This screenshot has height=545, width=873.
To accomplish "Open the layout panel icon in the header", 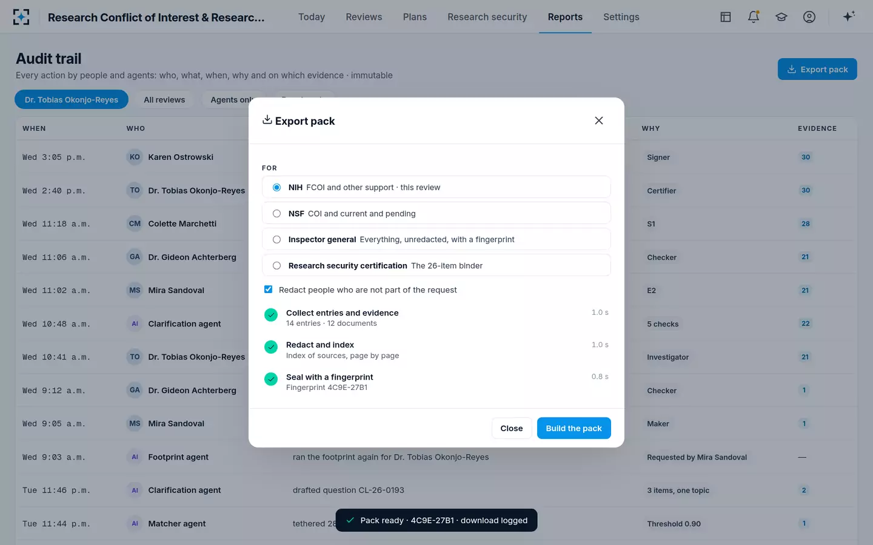I will [x=726, y=17].
